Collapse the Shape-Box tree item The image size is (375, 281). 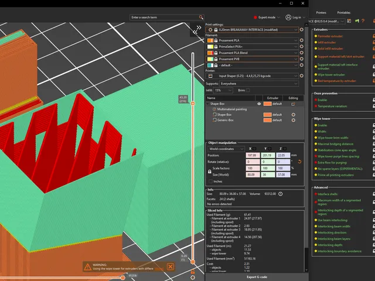click(x=208, y=104)
